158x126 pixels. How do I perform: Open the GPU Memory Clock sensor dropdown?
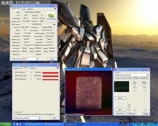point(31,76)
